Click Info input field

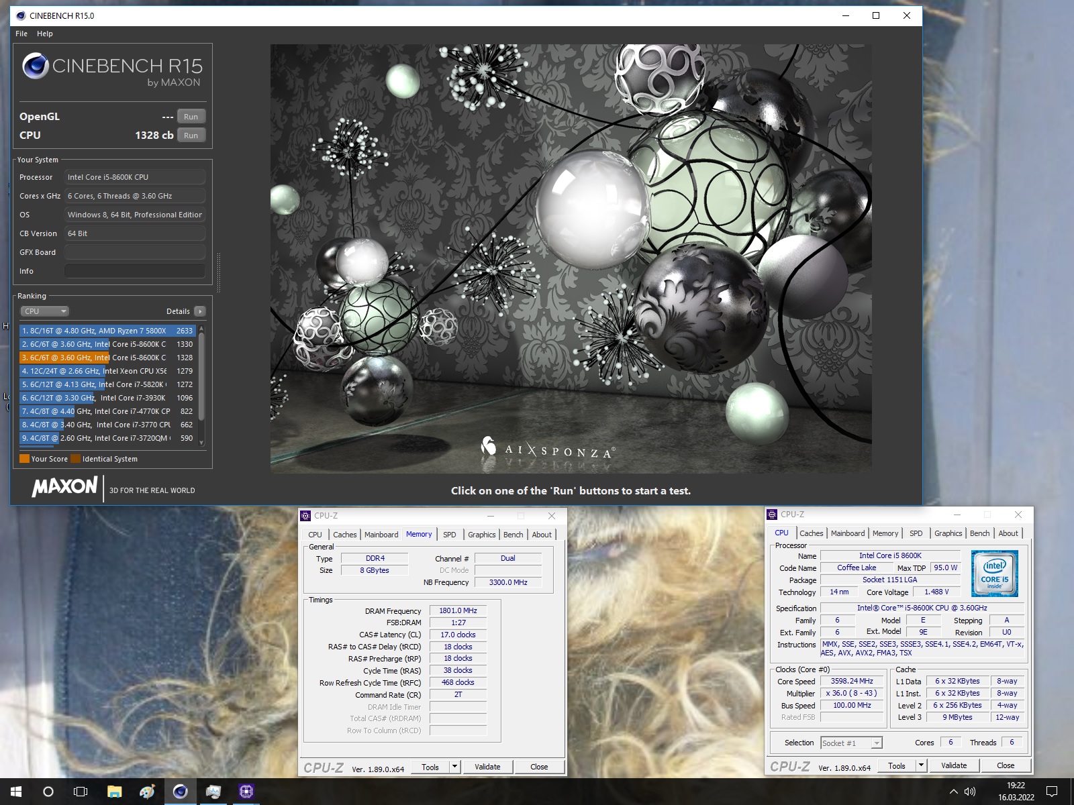click(x=135, y=271)
